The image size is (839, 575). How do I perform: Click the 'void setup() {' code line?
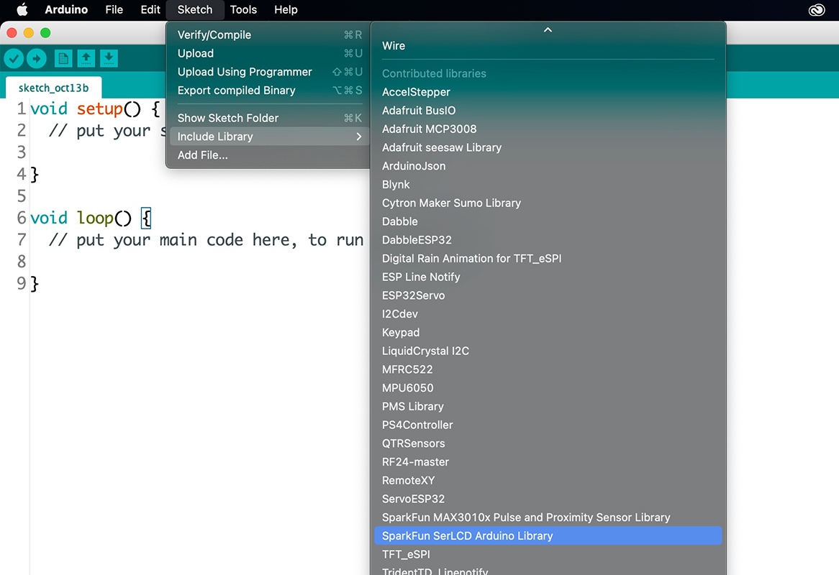95,109
